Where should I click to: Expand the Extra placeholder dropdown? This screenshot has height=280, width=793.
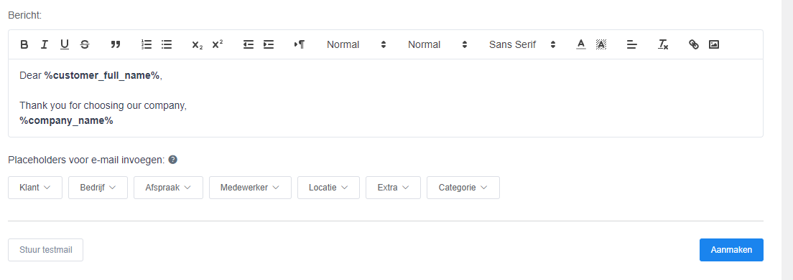393,188
